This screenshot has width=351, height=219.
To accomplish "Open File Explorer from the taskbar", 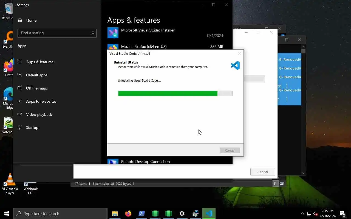I will 115,214.
